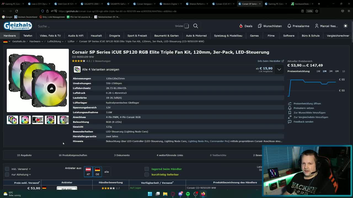
Task: Click the Lüfter breadcrumb link
Action: (x=71, y=41)
